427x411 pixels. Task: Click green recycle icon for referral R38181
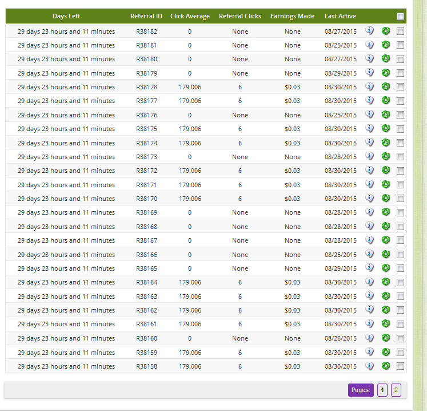(x=385, y=45)
